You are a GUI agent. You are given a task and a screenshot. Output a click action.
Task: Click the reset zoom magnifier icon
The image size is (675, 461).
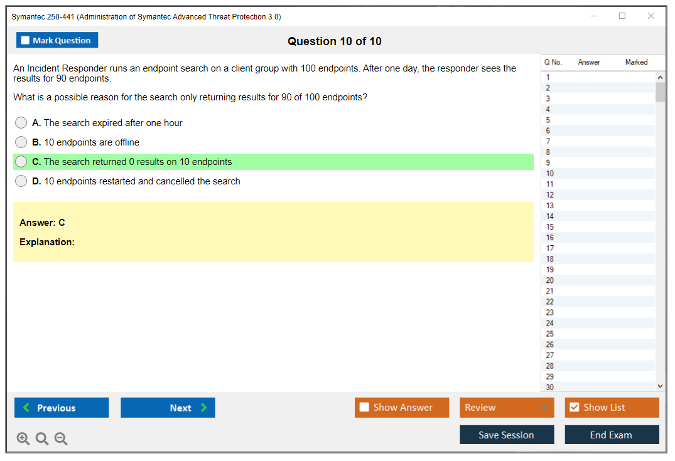42,439
